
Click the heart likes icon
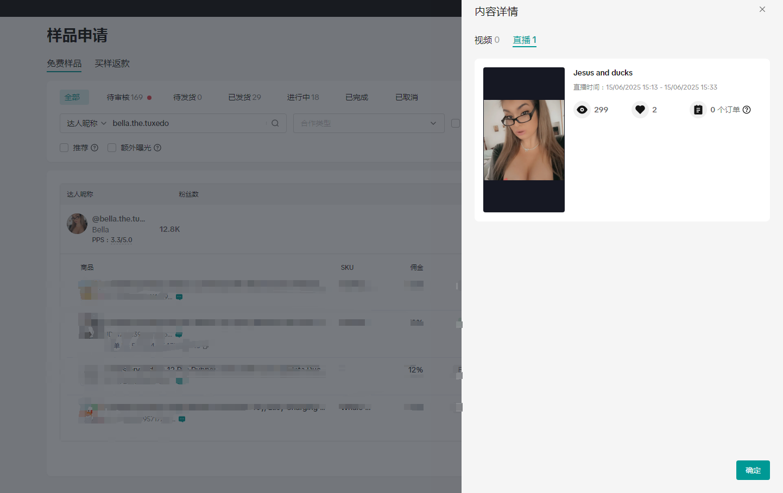coord(640,110)
